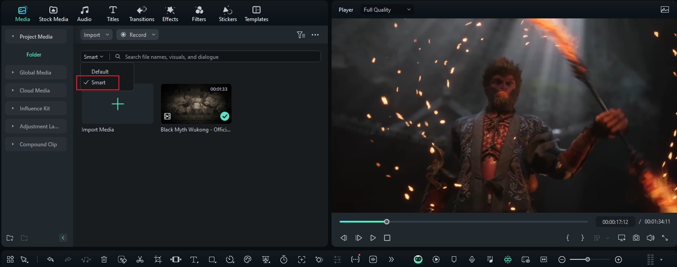Open the timeline layout grid icon
Viewport: 677px width, 267px height.
point(10,259)
